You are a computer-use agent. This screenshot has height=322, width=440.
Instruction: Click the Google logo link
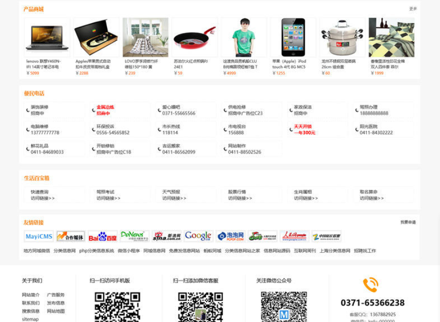point(198,236)
